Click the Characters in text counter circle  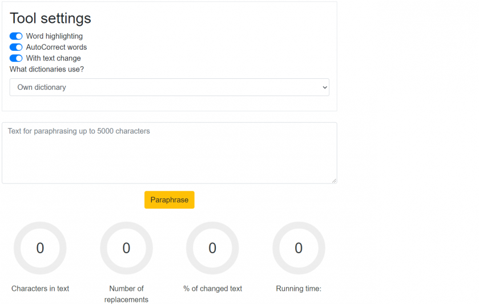[40, 248]
